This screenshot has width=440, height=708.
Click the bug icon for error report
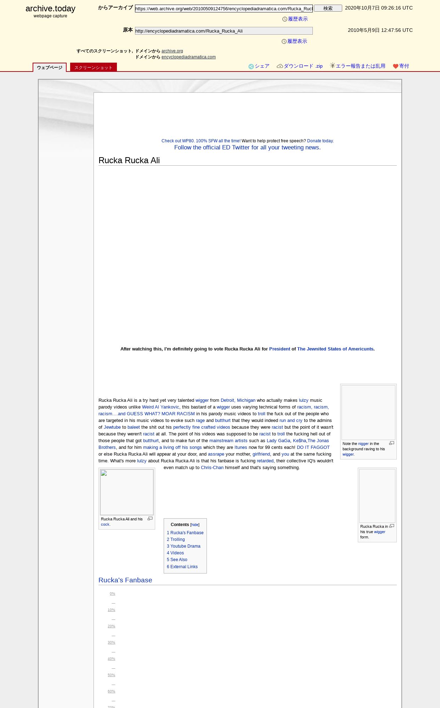[332, 65]
